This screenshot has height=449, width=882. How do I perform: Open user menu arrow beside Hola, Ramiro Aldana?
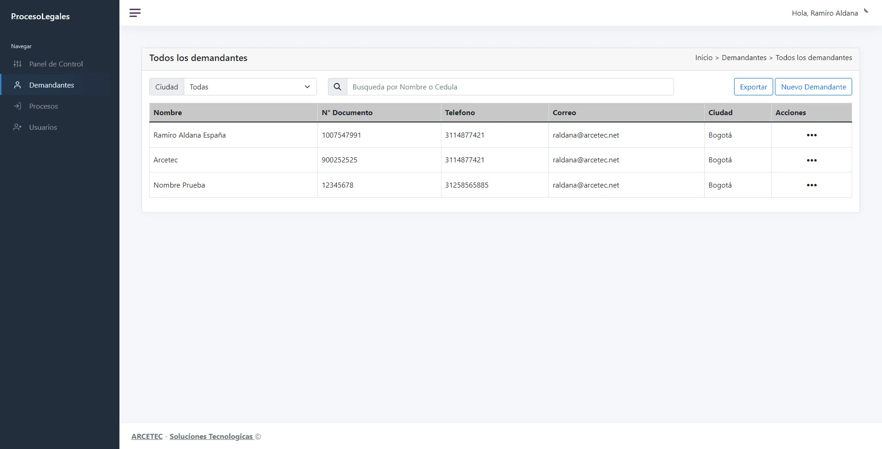point(866,11)
